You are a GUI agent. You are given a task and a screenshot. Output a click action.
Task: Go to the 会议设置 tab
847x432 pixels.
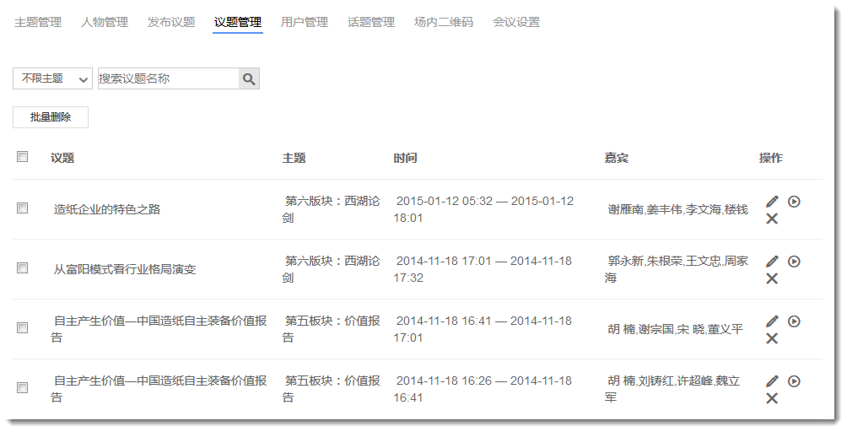pos(516,22)
